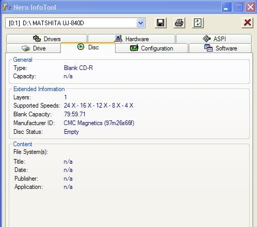Click the 'Extended Information' group heading
This screenshot has height=227, width=257.
39,89
